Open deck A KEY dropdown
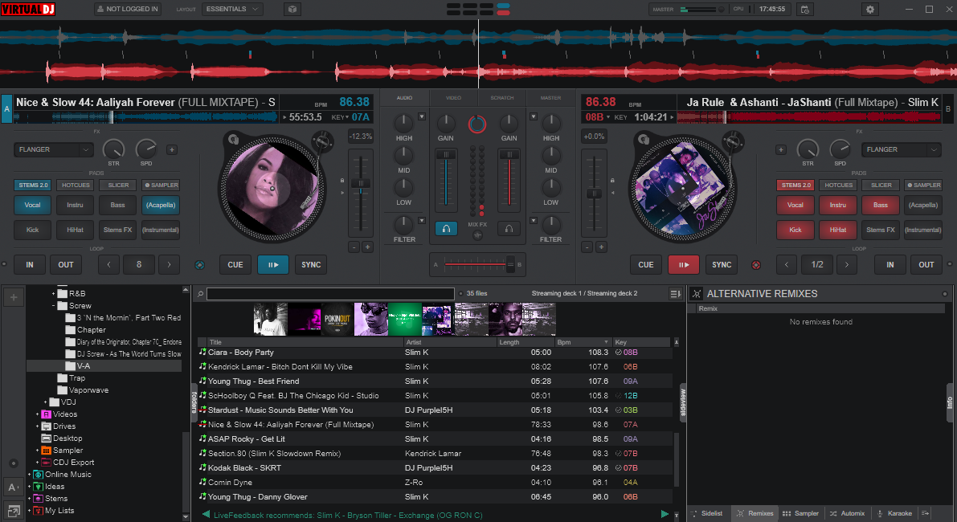Image resolution: width=957 pixels, height=522 pixels. (x=340, y=117)
